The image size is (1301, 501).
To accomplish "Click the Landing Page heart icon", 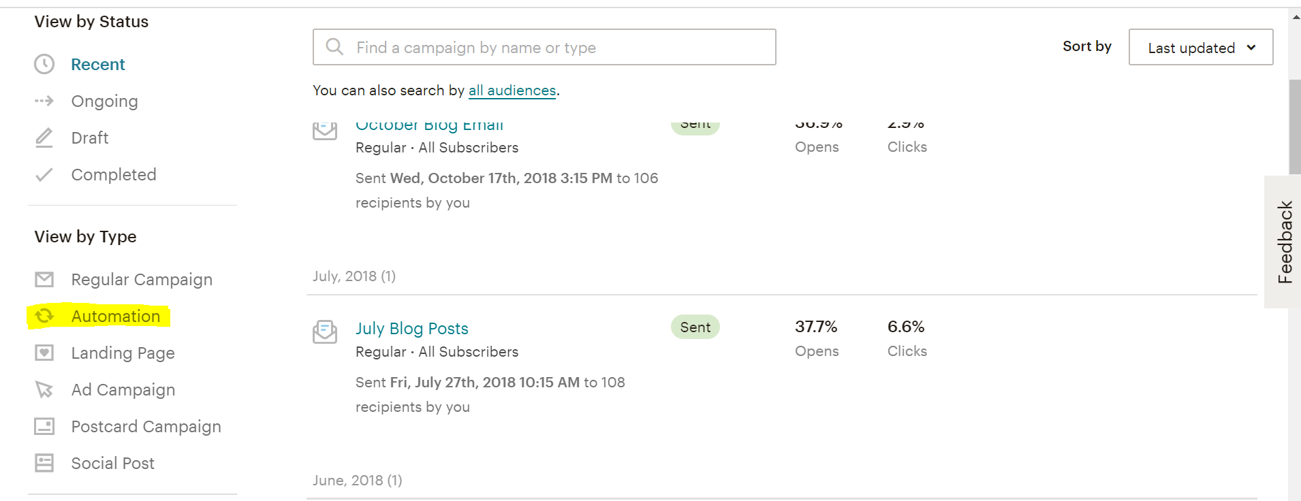I will [44, 353].
